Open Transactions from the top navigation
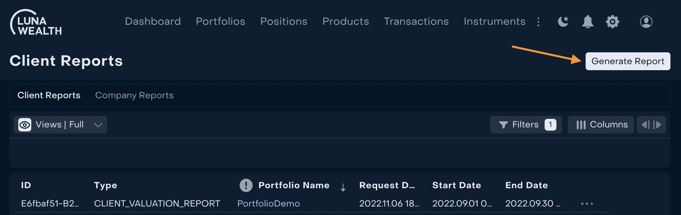Viewport: 681px width, 215px height. [x=416, y=21]
